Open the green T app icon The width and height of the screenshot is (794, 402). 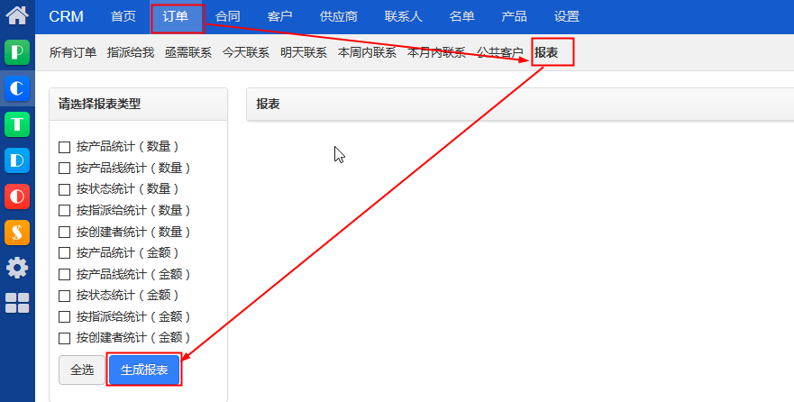click(x=17, y=124)
